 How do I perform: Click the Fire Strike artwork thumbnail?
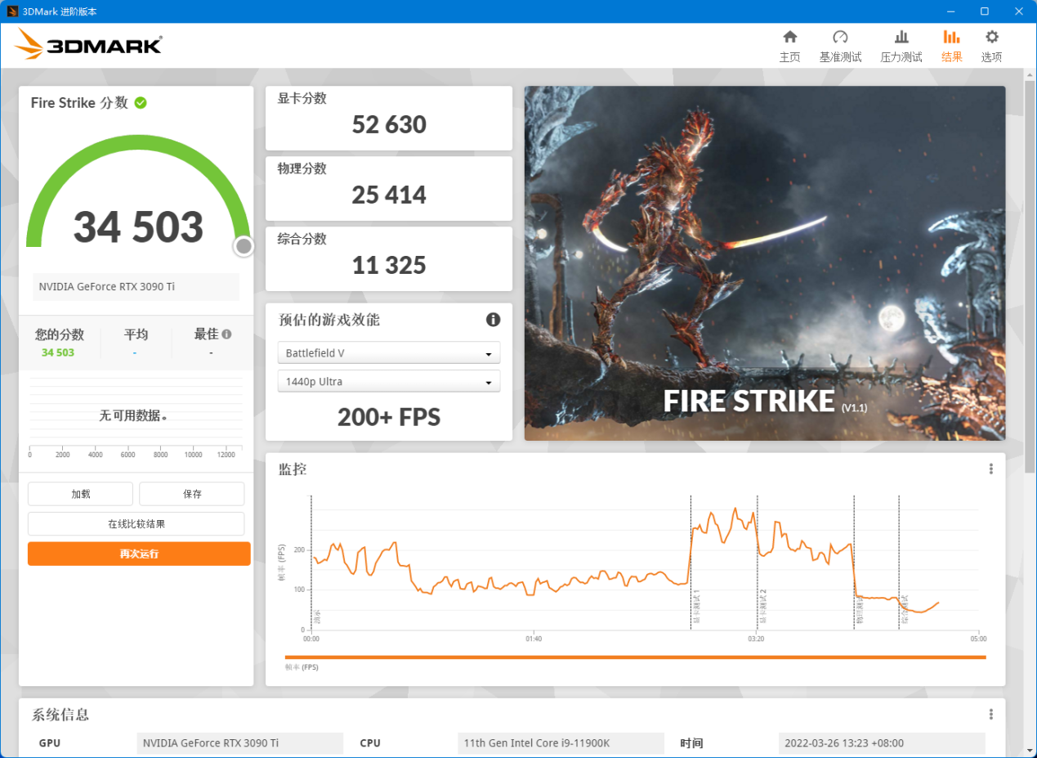[765, 263]
